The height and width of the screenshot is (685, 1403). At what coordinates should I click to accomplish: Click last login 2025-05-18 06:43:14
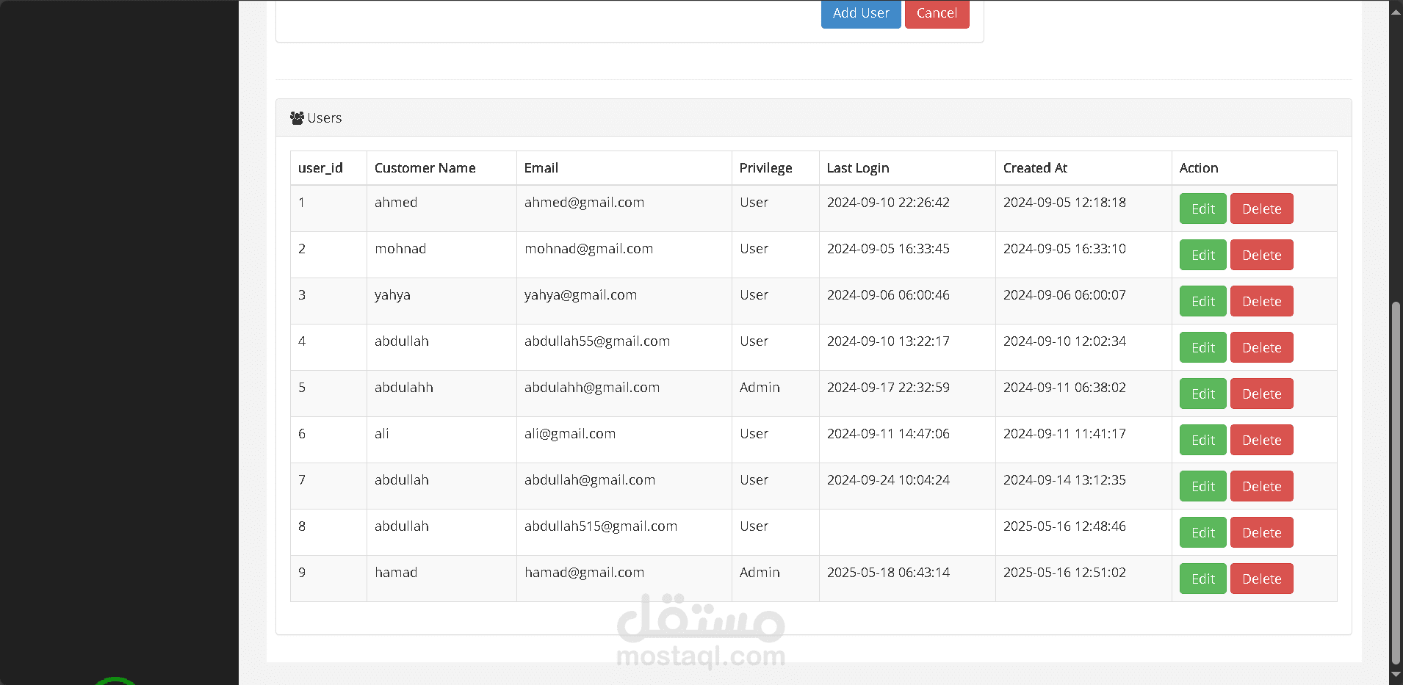(888, 573)
